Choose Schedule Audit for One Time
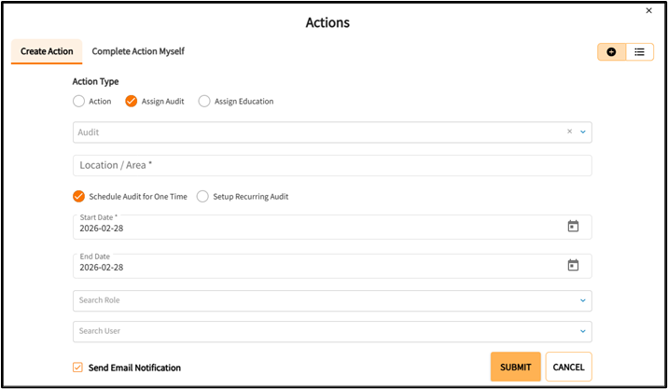 (x=79, y=197)
